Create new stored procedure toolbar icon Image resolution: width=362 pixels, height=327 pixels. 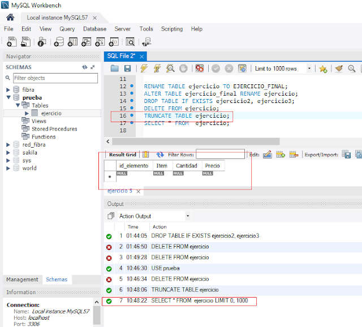click(x=100, y=42)
